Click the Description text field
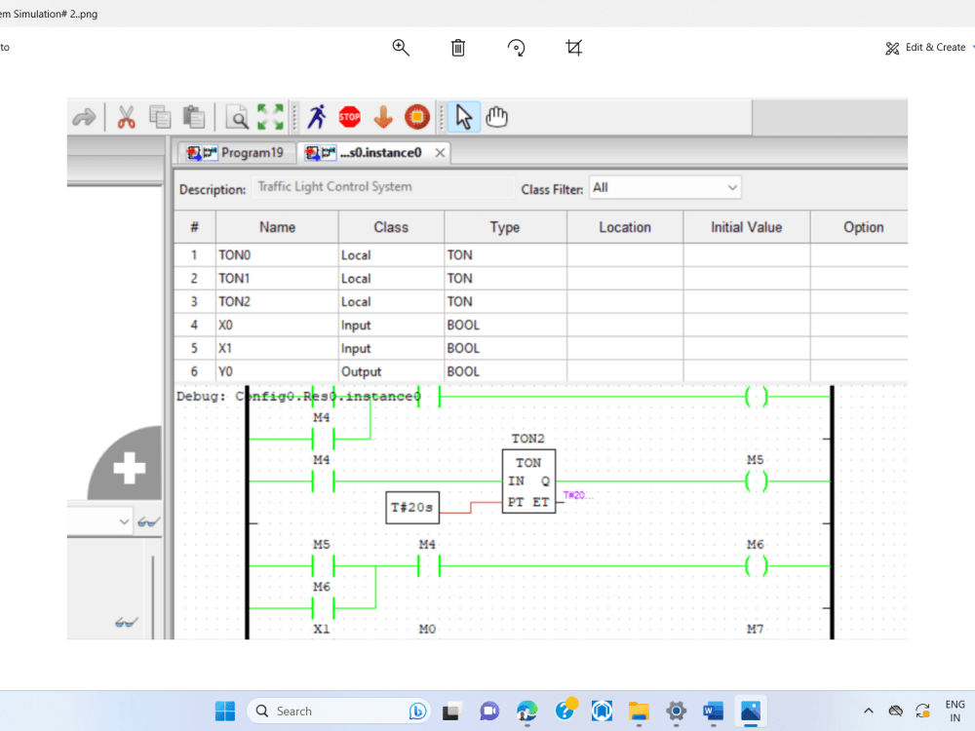Viewport: 975px width, 731px height. coord(382,187)
